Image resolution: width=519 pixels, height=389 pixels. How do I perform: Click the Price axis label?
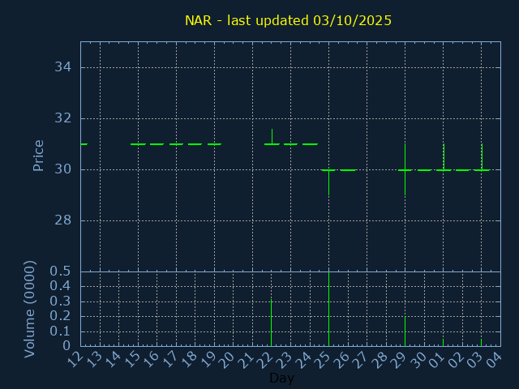38,156
